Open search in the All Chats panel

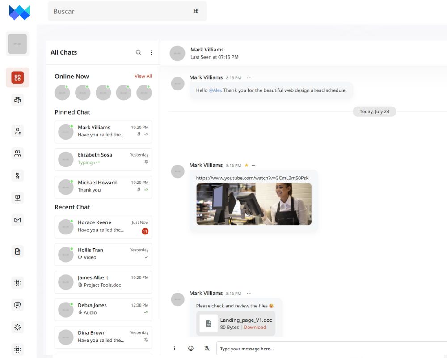[x=139, y=52]
